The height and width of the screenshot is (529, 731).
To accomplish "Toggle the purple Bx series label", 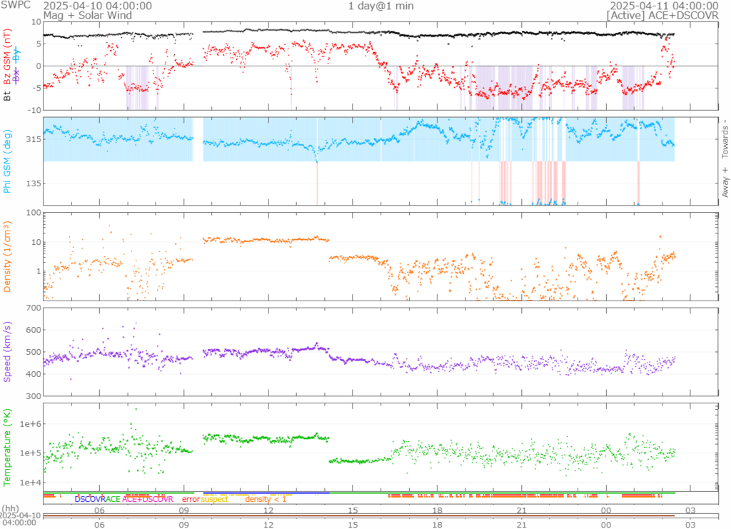I will coord(17,77).
